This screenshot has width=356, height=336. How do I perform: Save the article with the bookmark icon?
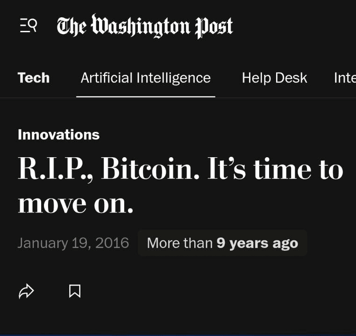pyautogui.click(x=75, y=291)
